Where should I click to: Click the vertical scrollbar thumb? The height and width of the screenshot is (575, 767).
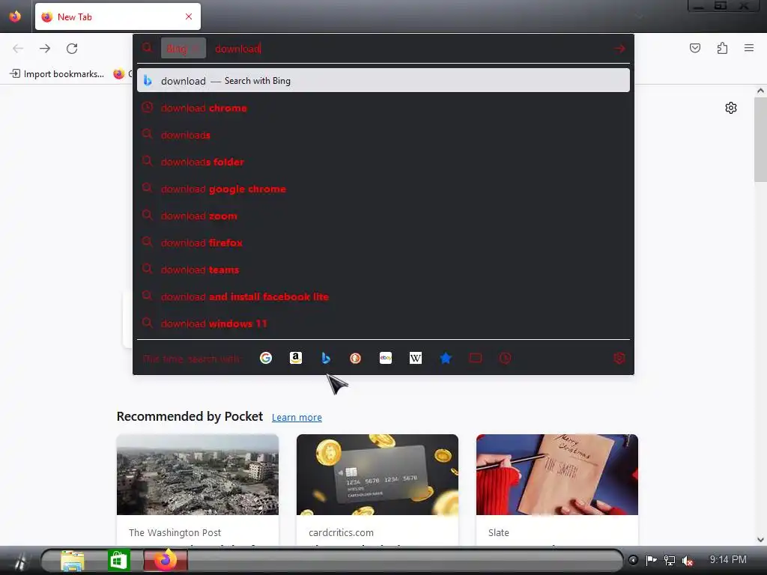coord(760,139)
